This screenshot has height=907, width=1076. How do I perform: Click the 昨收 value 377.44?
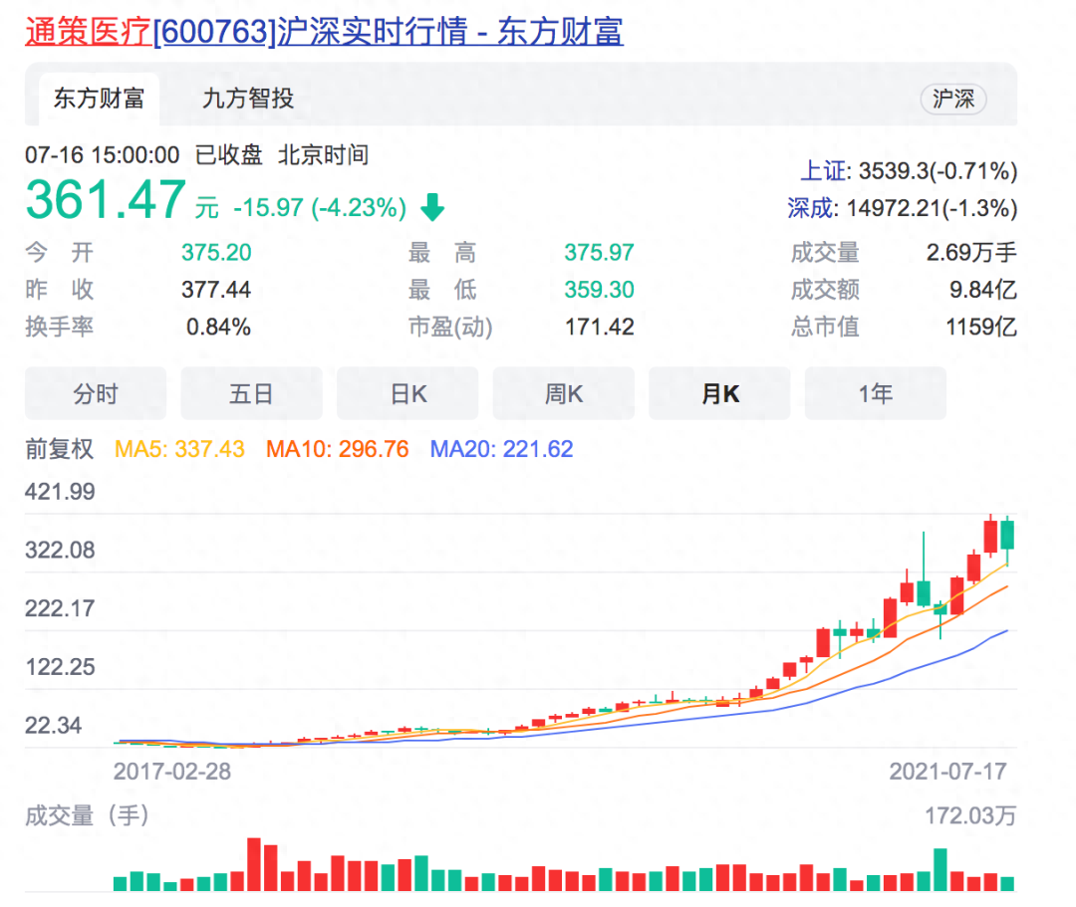(216, 290)
